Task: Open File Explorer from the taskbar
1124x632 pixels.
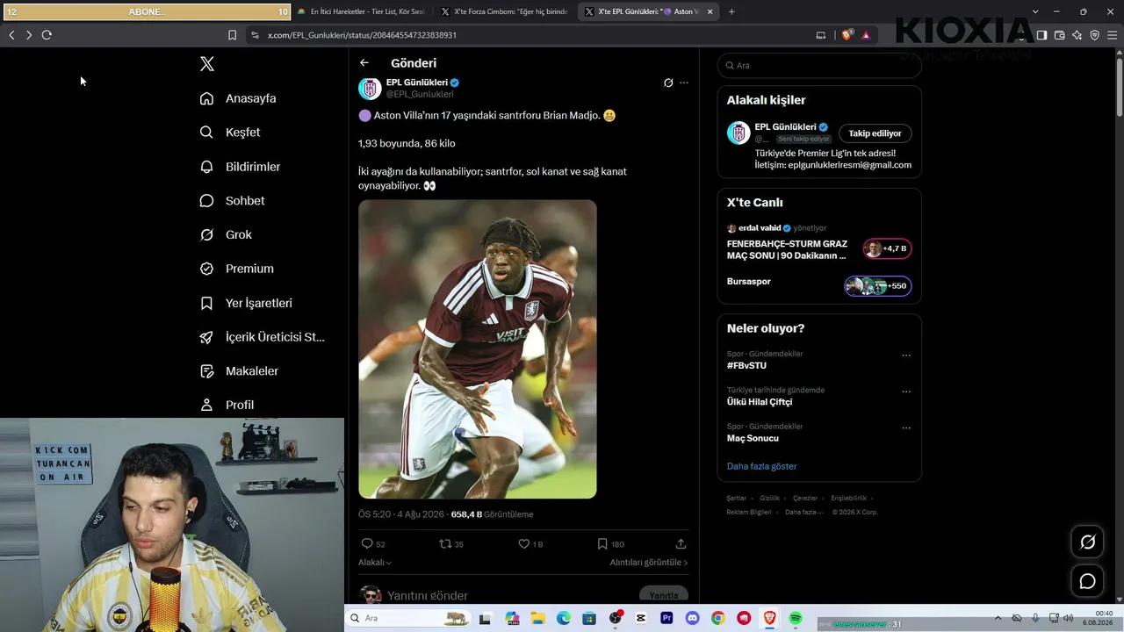Action: point(537,618)
